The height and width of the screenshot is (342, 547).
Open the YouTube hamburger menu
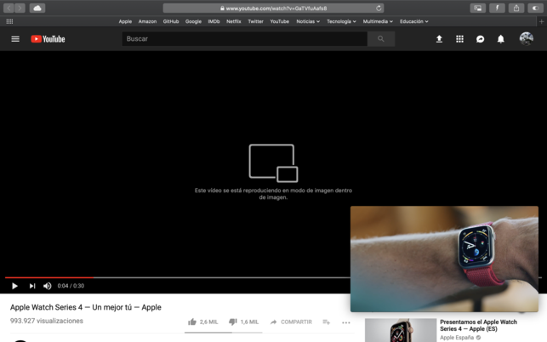click(15, 39)
